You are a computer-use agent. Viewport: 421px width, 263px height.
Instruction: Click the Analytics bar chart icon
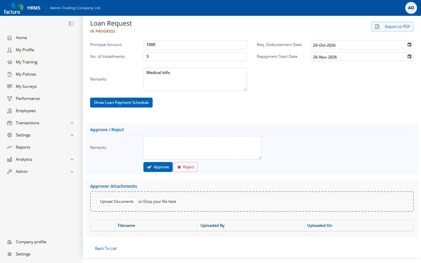click(10, 159)
